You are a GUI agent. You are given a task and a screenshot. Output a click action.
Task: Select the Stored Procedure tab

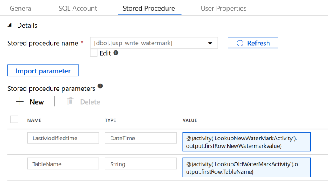coord(149,8)
